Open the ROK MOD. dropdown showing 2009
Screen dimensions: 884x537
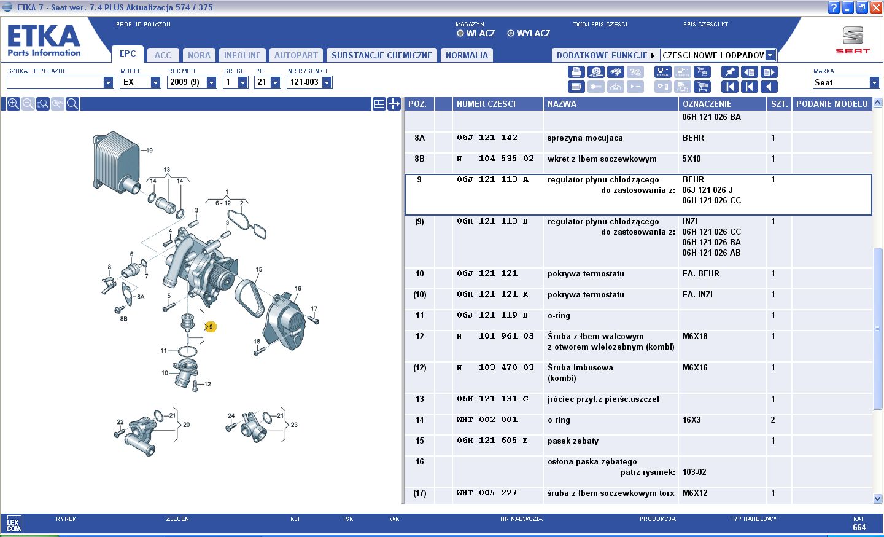pyautogui.click(x=212, y=82)
